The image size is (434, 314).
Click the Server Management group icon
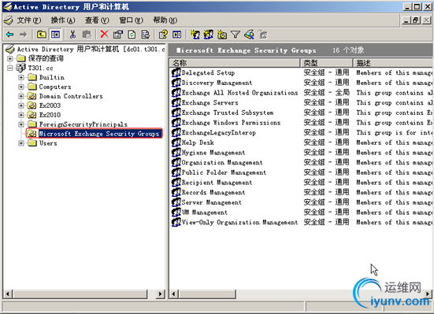pyautogui.click(x=176, y=202)
